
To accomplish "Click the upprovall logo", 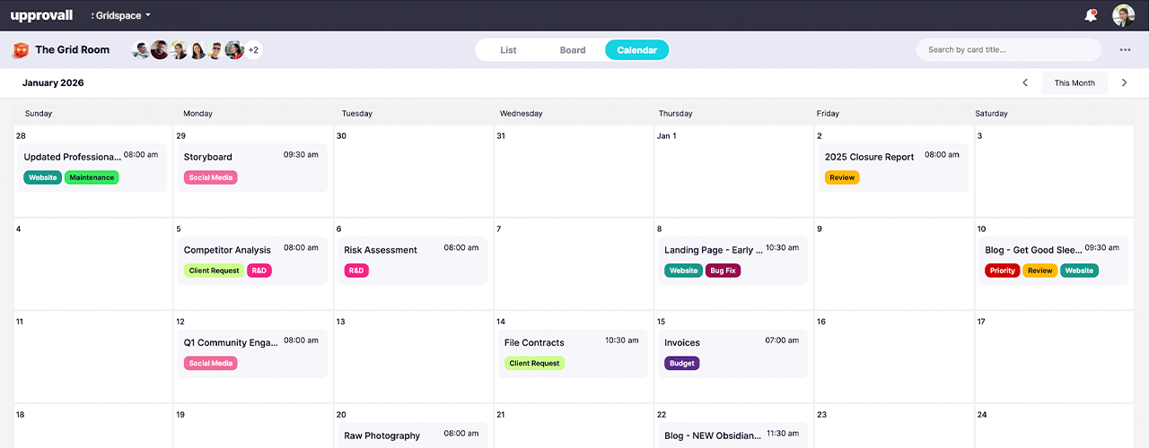I will pyautogui.click(x=41, y=15).
